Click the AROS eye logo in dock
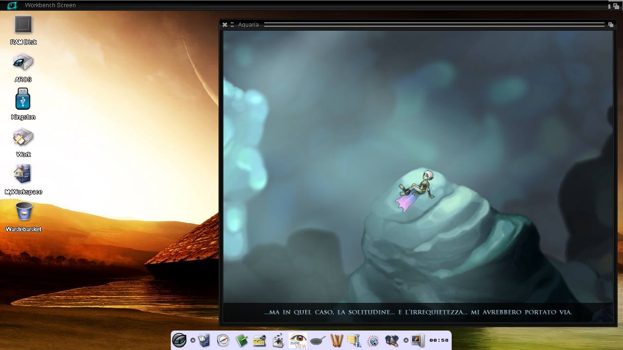The height and width of the screenshot is (350, 623). click(x=179, y=340)
